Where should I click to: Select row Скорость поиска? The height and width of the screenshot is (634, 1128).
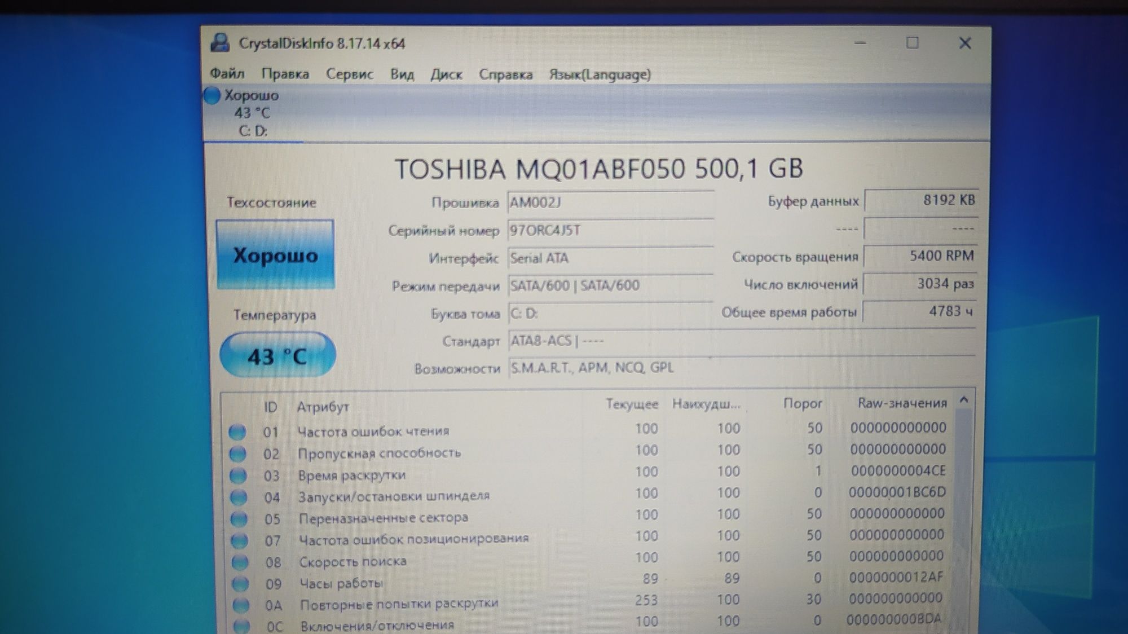(588, 558)
